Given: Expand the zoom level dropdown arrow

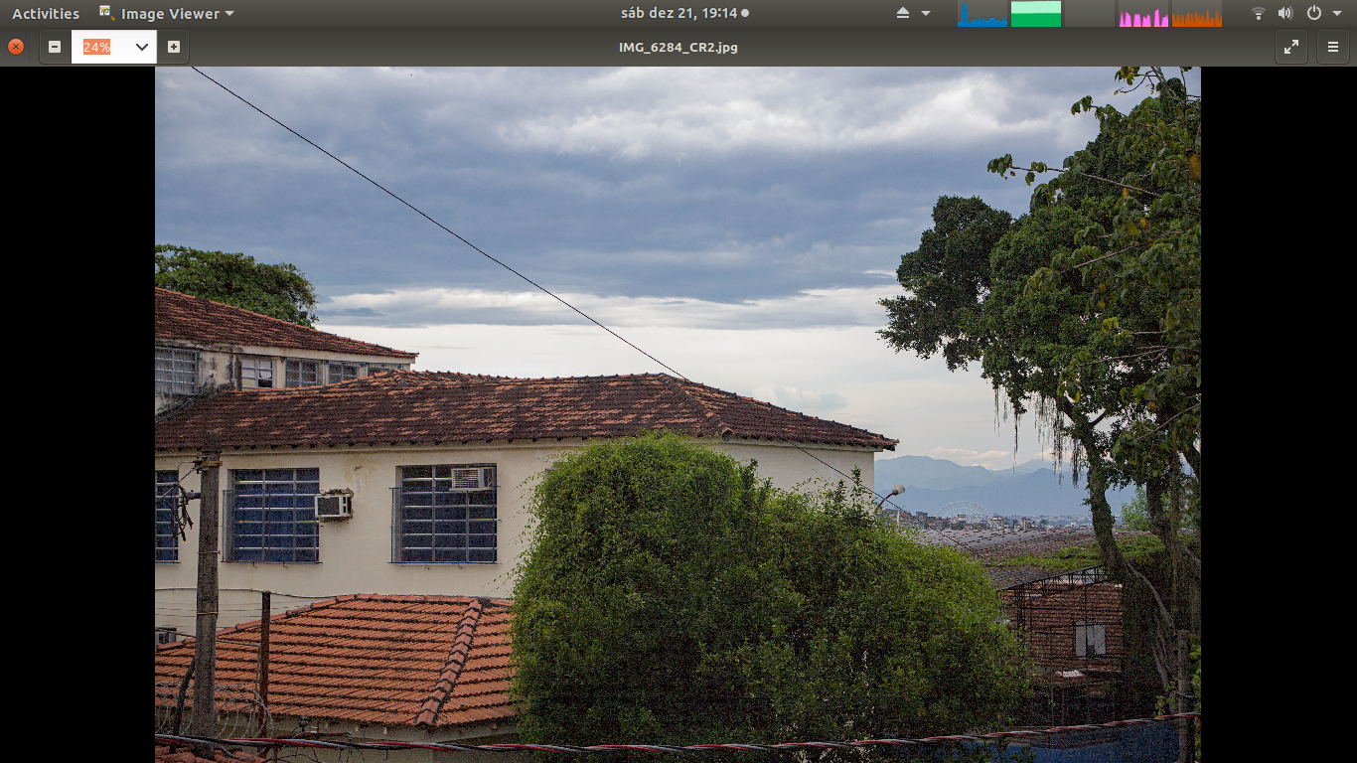Looking at the screenshot, I should click(142, 47).
